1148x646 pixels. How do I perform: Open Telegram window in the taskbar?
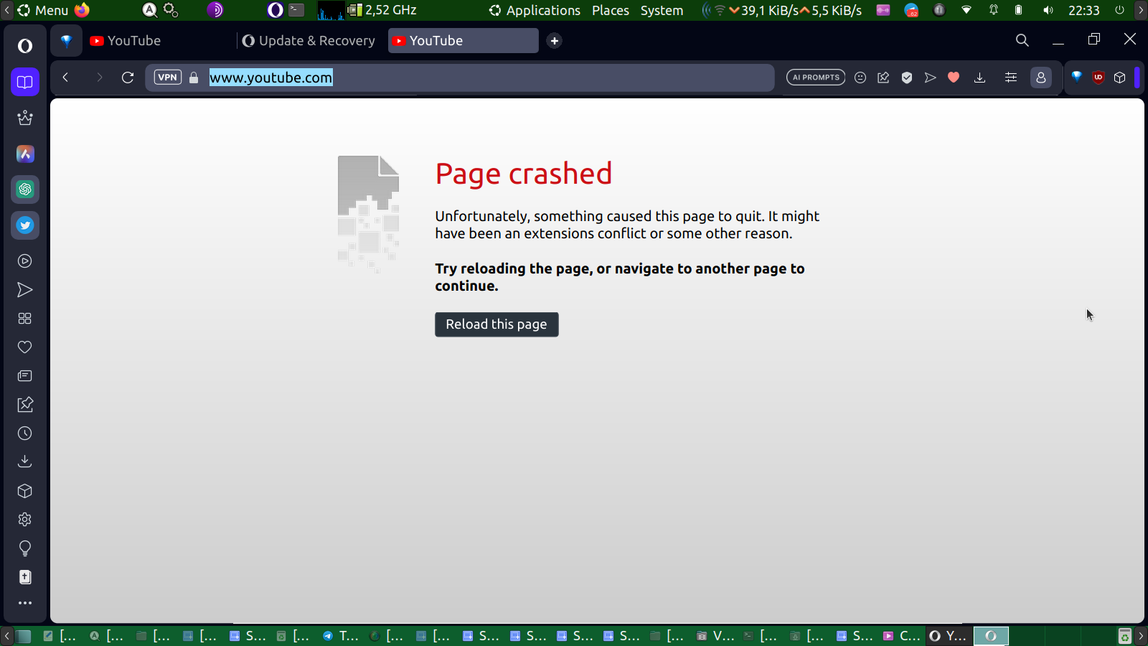[342, 636]
